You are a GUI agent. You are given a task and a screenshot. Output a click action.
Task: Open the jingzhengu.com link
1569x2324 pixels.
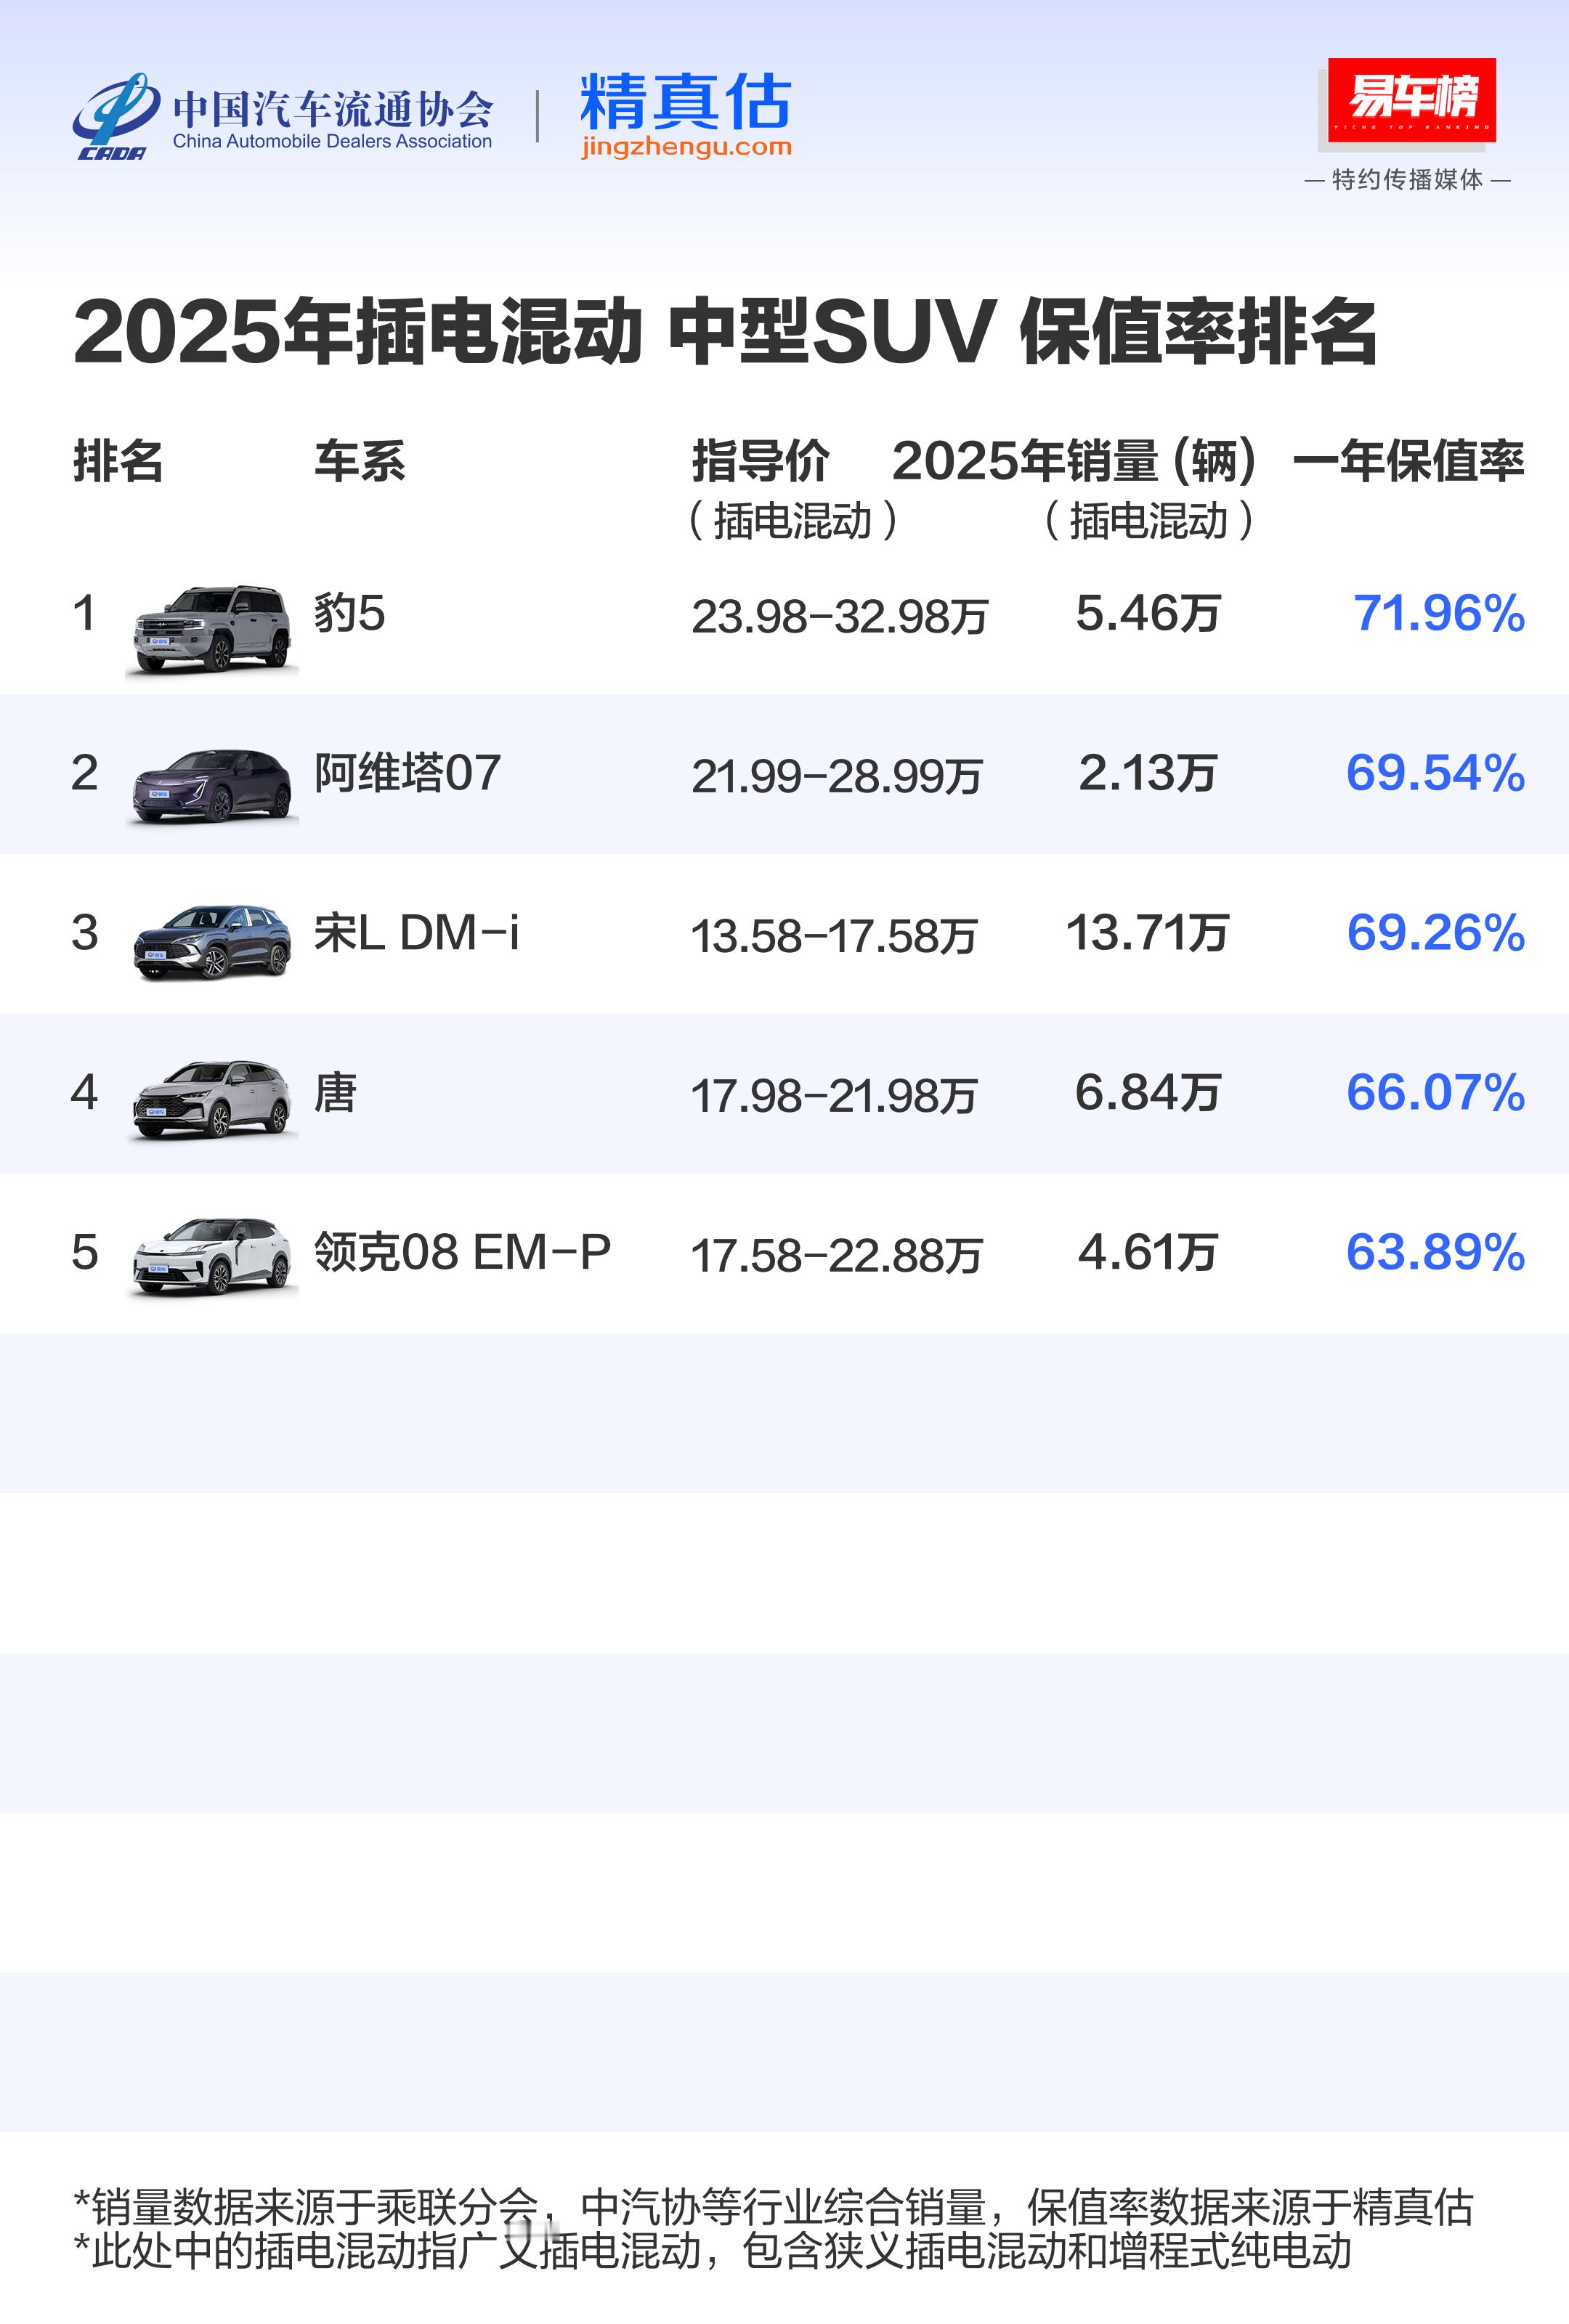[686, 147]
